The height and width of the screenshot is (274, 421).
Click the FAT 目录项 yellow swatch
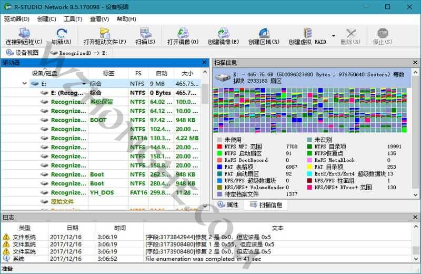click(309, 167)
